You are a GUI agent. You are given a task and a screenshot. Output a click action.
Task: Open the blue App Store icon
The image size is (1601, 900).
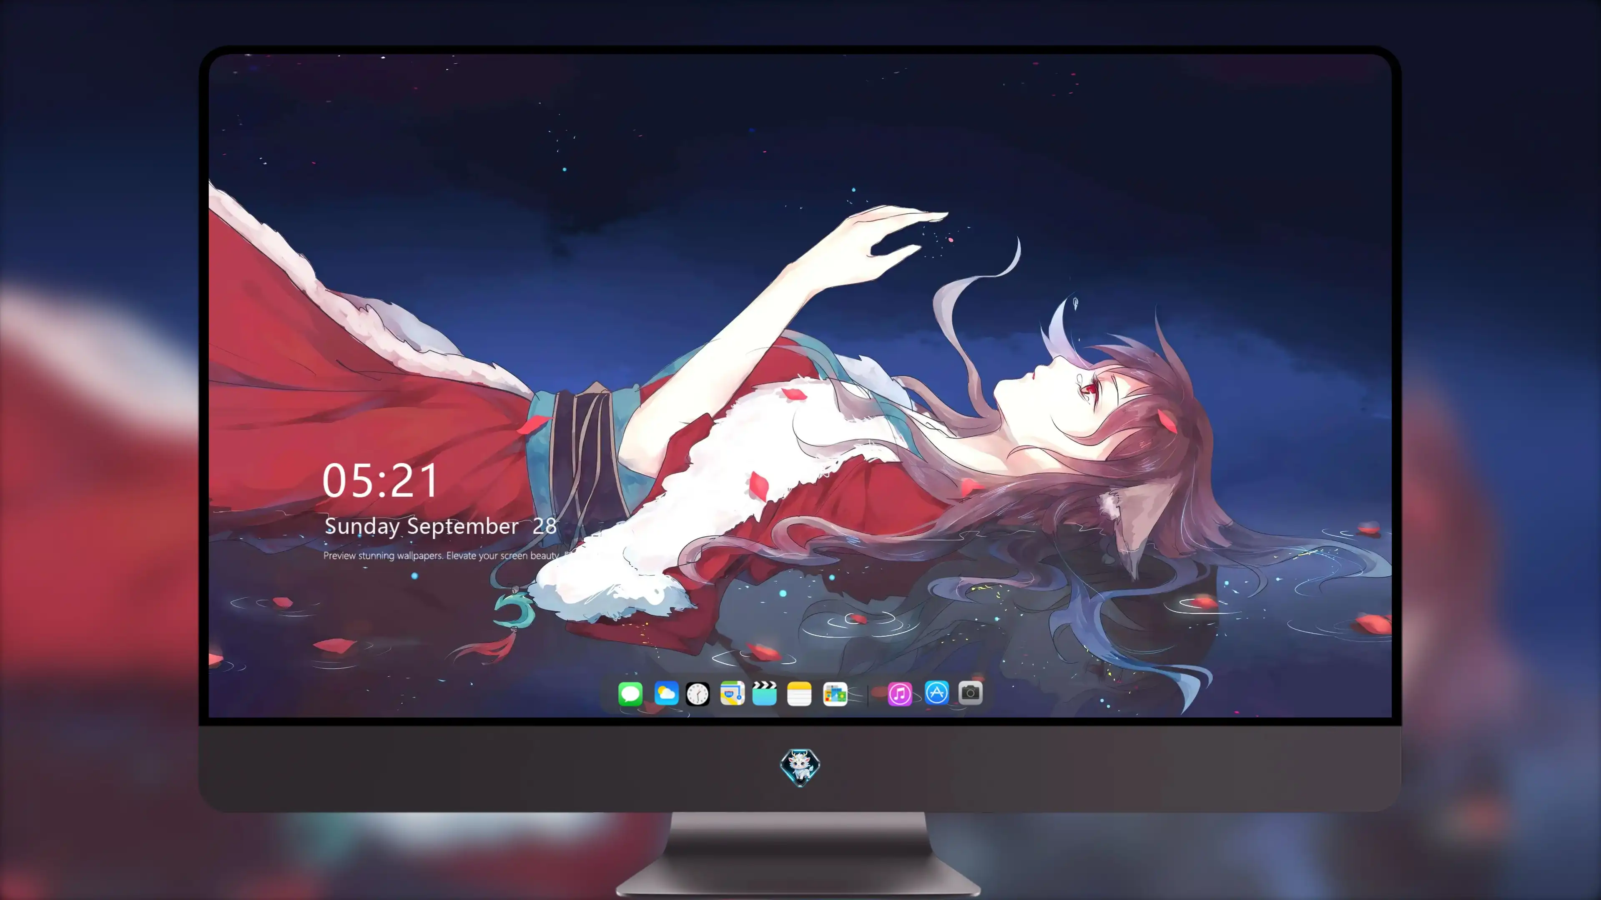(936, 692)
